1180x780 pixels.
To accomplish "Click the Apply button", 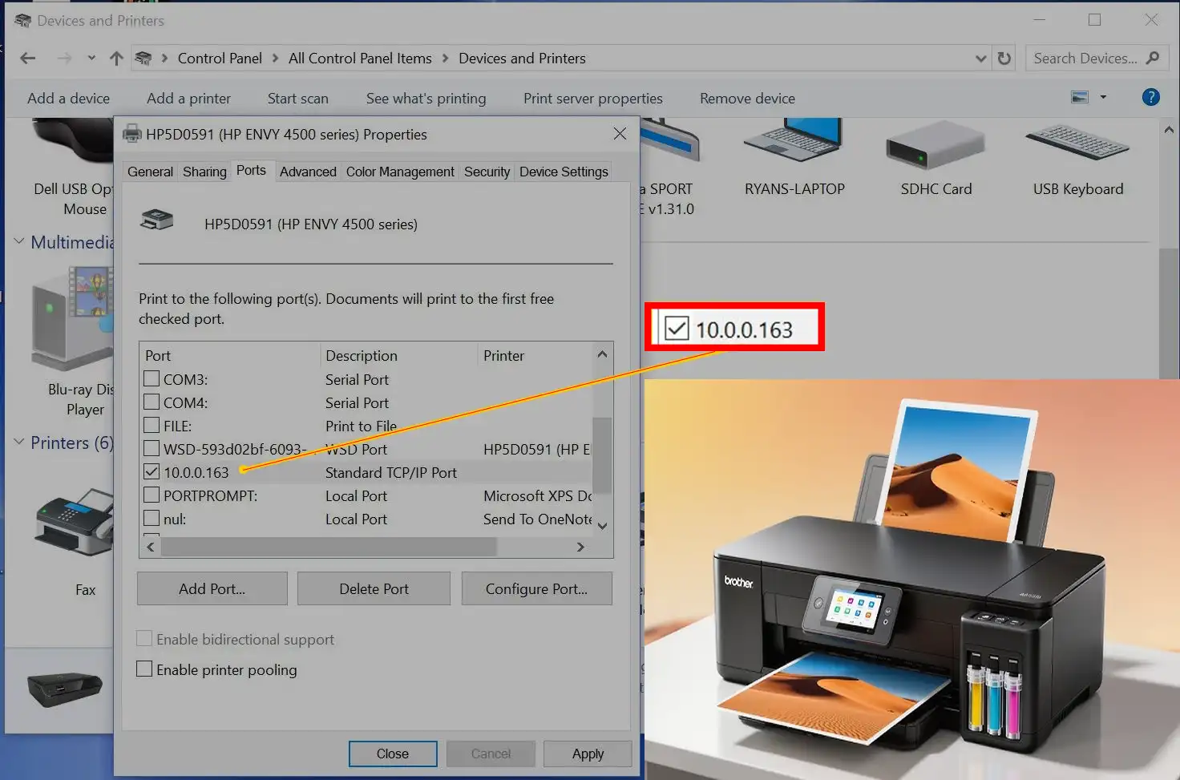I will click(x=588, y=754).
